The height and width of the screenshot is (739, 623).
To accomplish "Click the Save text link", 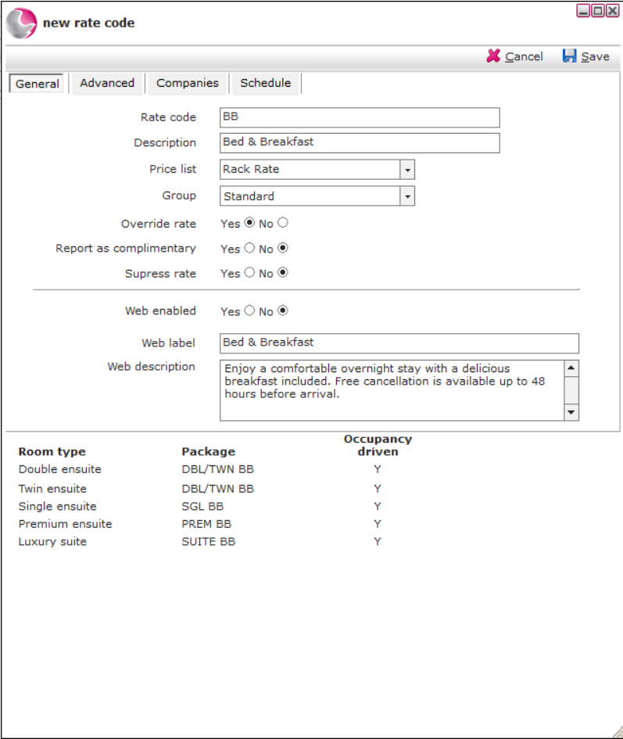I will pos(595,56).
